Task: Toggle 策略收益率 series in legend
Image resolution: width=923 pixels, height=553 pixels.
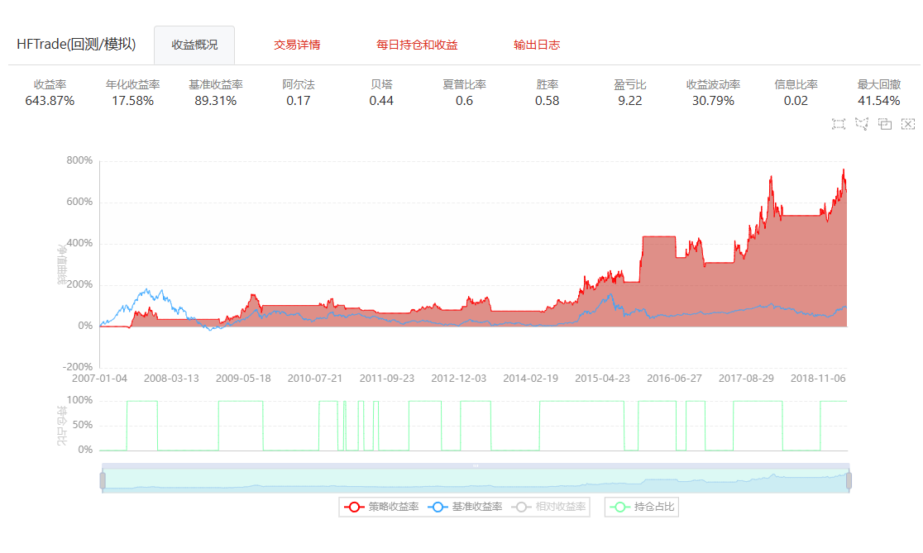Action: coord(381,507)
